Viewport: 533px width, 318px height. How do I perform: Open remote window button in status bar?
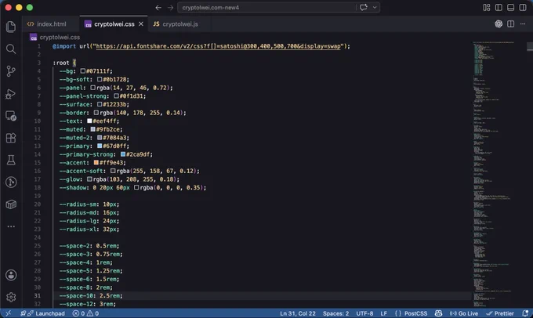pos(9,313)
